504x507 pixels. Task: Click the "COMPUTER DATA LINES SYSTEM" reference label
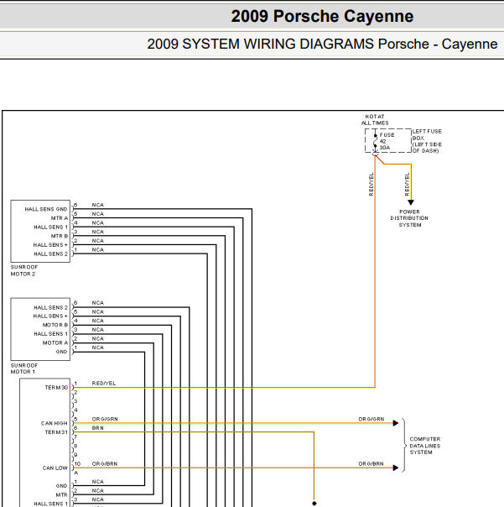tap(425, 446)
